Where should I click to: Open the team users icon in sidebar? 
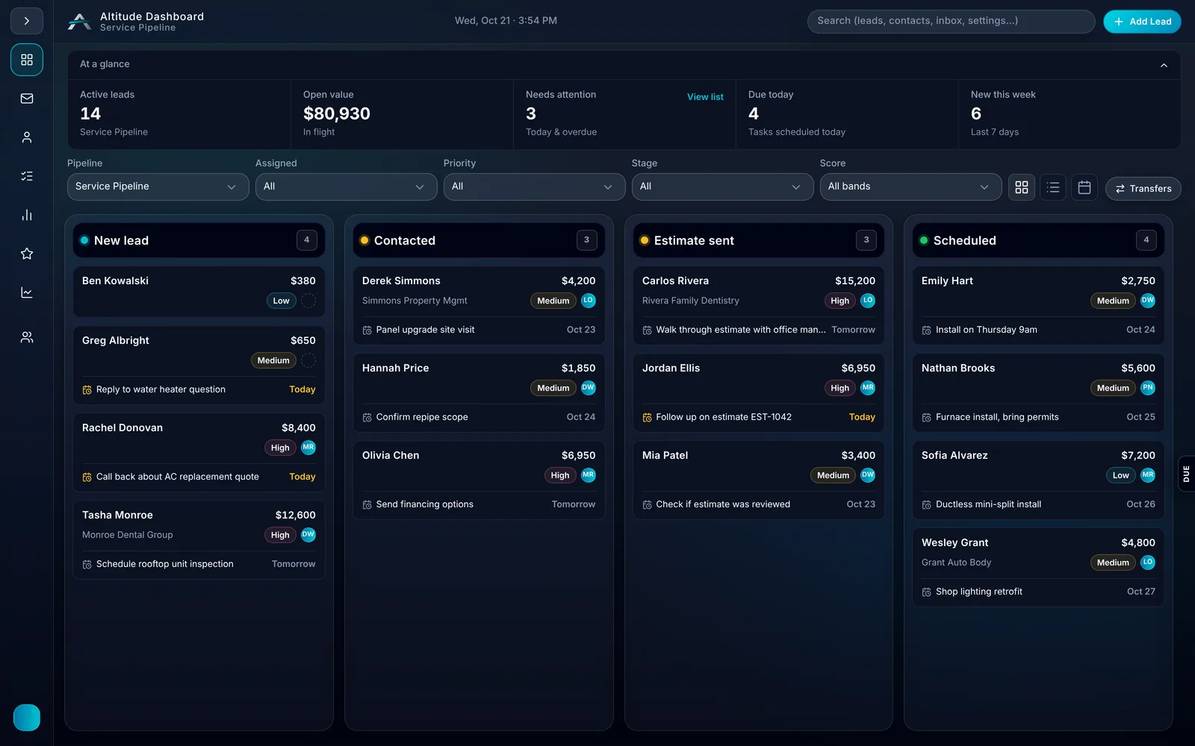(27, 337)
